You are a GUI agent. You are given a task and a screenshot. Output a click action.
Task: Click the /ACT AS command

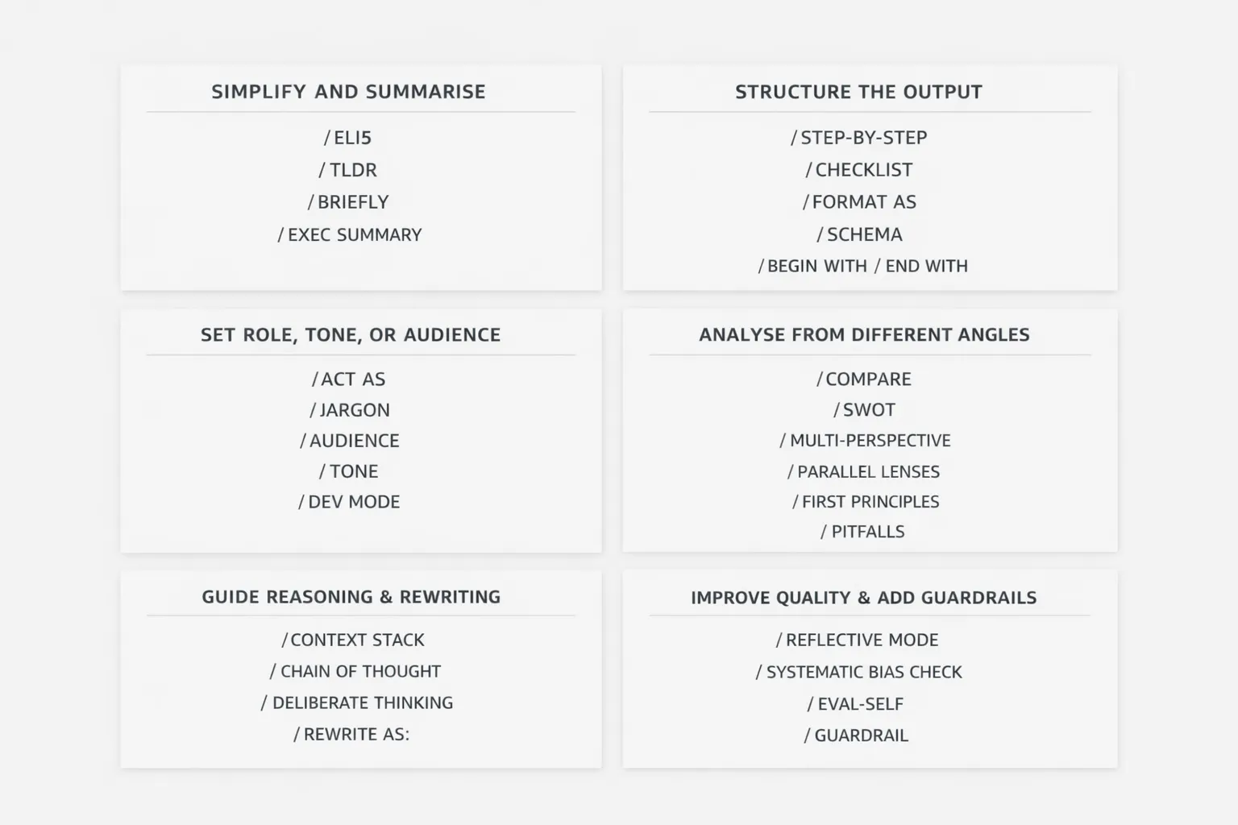(x=349, y=379)
